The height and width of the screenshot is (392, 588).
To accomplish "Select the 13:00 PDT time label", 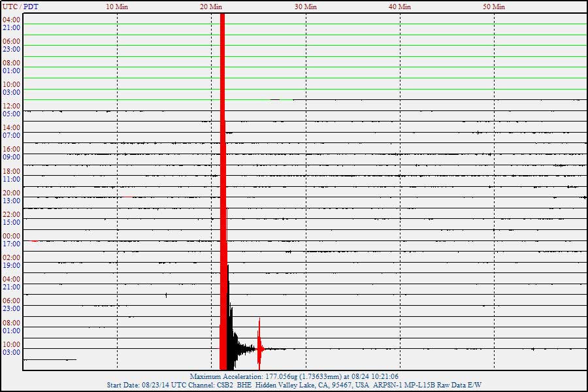I will [x=11, y=201].
